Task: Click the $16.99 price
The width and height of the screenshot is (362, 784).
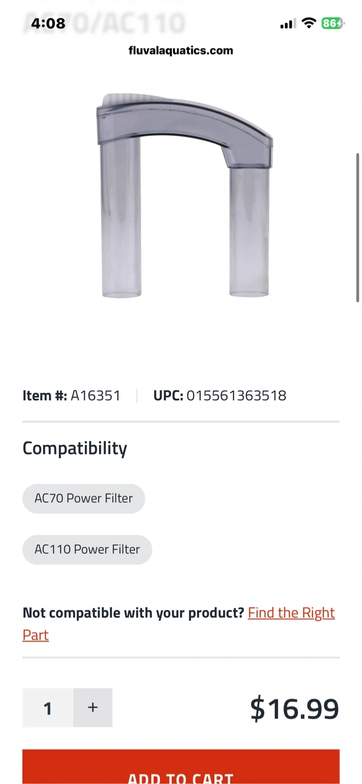Action: (294, 708)
